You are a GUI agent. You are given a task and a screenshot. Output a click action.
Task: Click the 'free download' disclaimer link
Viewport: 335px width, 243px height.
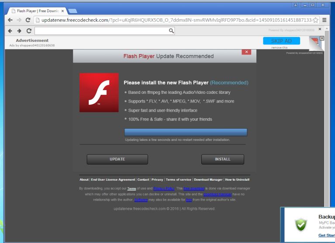(194, 188)
